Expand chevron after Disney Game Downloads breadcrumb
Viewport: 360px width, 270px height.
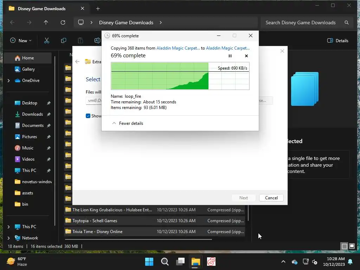(161, 22)
